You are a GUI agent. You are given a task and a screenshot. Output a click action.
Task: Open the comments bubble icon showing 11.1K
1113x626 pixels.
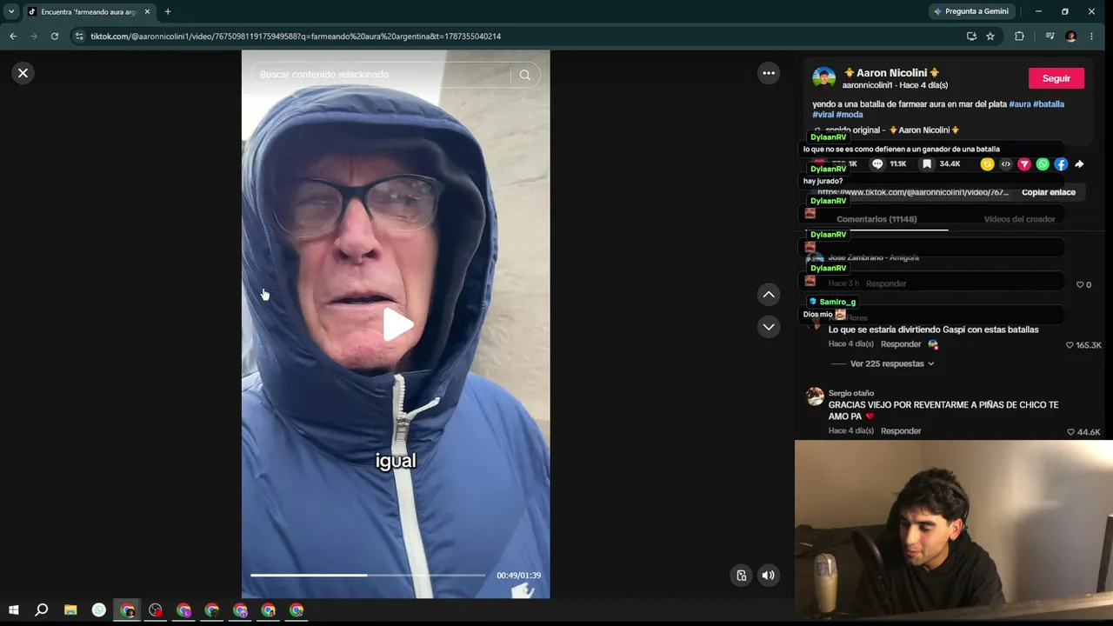tap(877, 163)
